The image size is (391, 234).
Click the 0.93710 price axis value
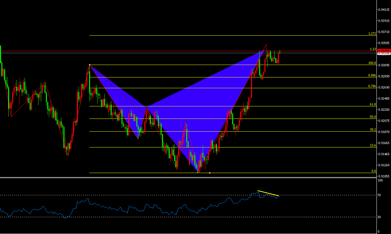coord(384,32)
